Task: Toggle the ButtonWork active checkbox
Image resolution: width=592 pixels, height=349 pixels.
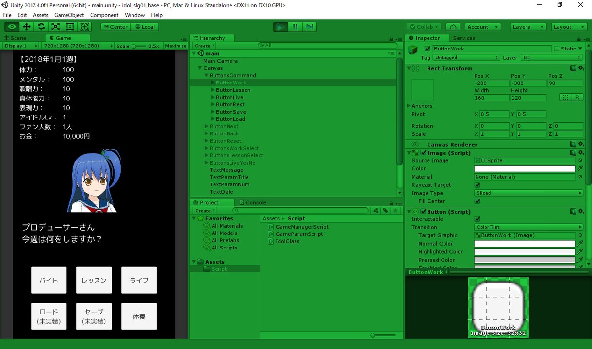Action: pos(428,49)
